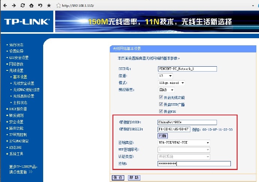Toggle 开启无线功能 checkbox
259x182 pixels.
(x=161, y=97)
